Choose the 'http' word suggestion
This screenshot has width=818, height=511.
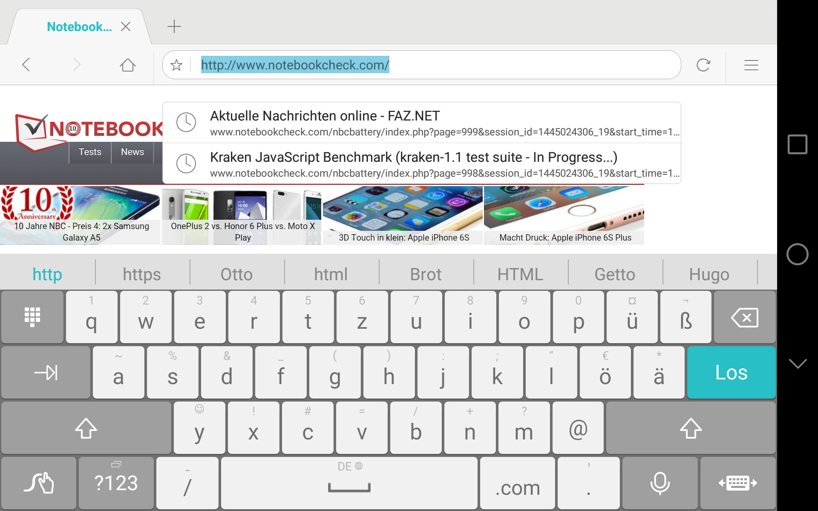47,274
